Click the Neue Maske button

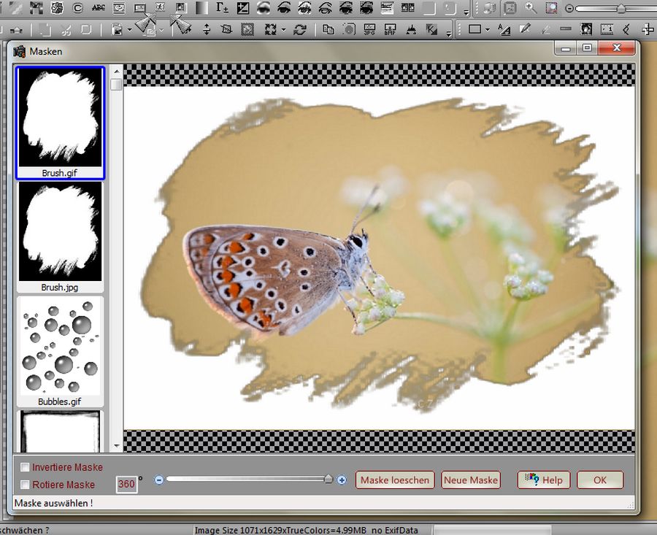pos(471,480)
